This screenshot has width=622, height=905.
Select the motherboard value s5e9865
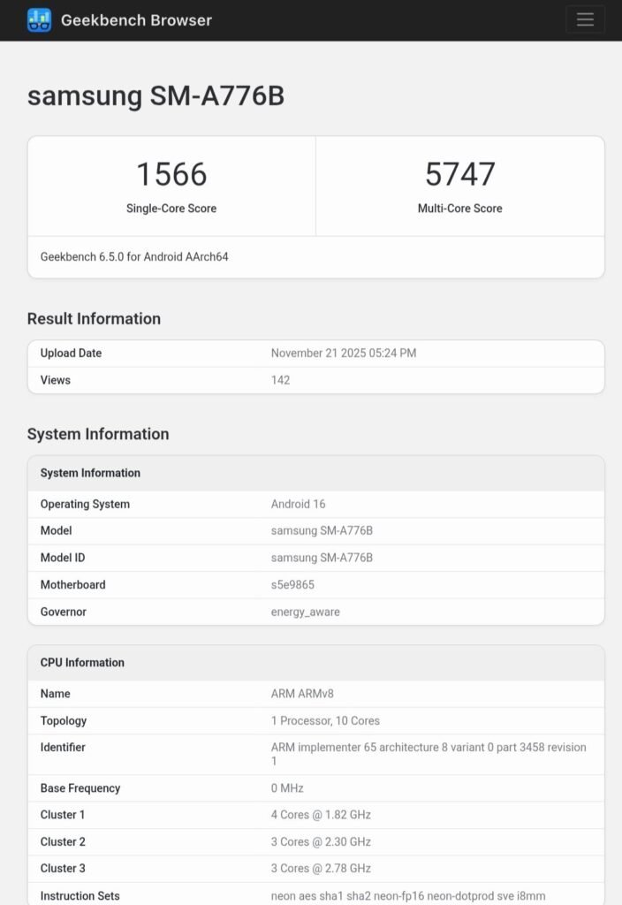click(292, 585)
